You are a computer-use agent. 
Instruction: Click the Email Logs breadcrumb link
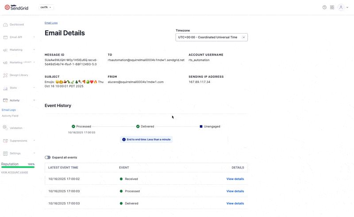coord(51,23)
